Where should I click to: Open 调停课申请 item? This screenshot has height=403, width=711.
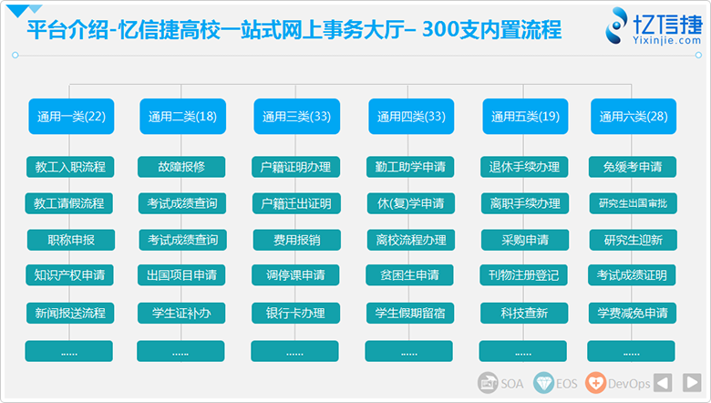(295, 275)
